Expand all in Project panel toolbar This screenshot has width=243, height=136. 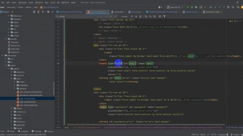tap(38, 12)
